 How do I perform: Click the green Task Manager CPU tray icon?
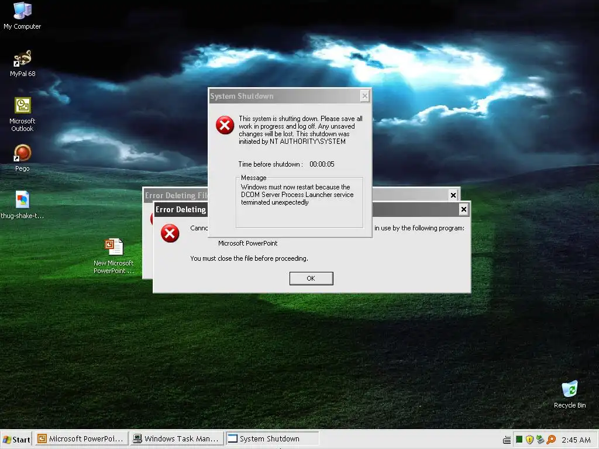519,440
